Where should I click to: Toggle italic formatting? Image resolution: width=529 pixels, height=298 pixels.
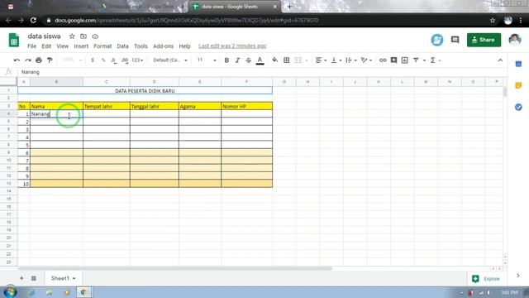click(x=237, y=60)
